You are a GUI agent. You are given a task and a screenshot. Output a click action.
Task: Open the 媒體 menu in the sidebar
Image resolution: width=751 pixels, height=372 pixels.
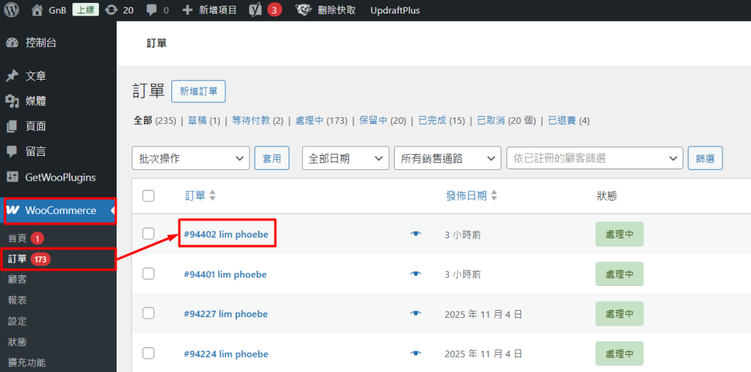coord(36,101)
